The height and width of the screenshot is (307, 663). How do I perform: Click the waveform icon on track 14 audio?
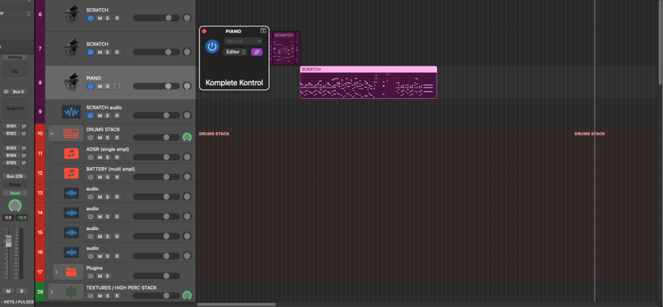[72, 213]
